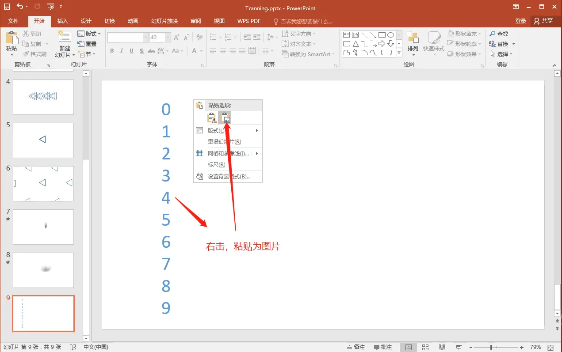Click the zoom in plus button
Image resolution: width=562 pixels, height=352 pixels.
[x=522, y=347]
